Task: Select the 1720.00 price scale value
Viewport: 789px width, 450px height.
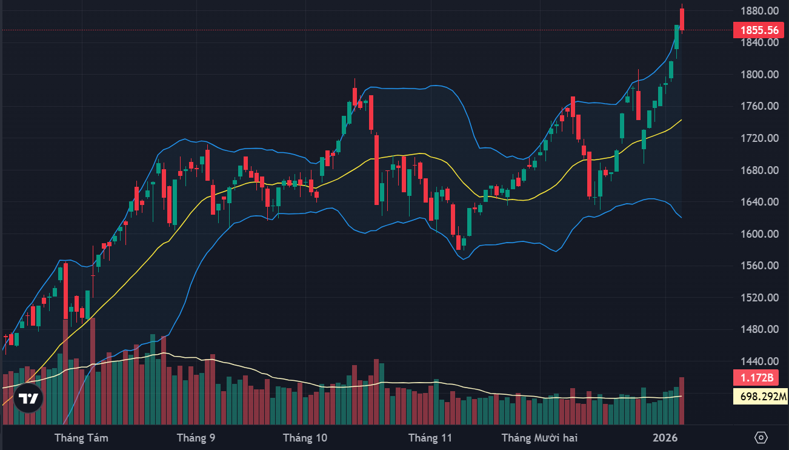Action: 759,138
